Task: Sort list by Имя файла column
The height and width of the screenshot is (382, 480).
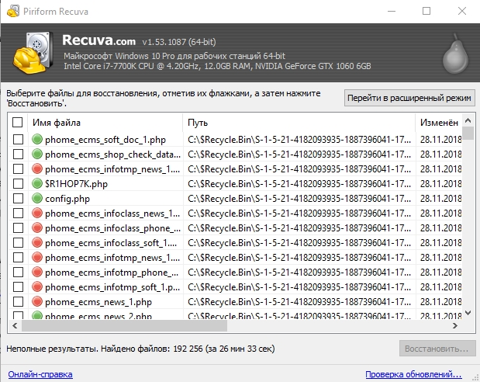Action: [x=105, y=123]
